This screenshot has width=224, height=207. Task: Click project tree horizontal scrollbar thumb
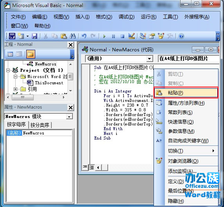point(23,98)
